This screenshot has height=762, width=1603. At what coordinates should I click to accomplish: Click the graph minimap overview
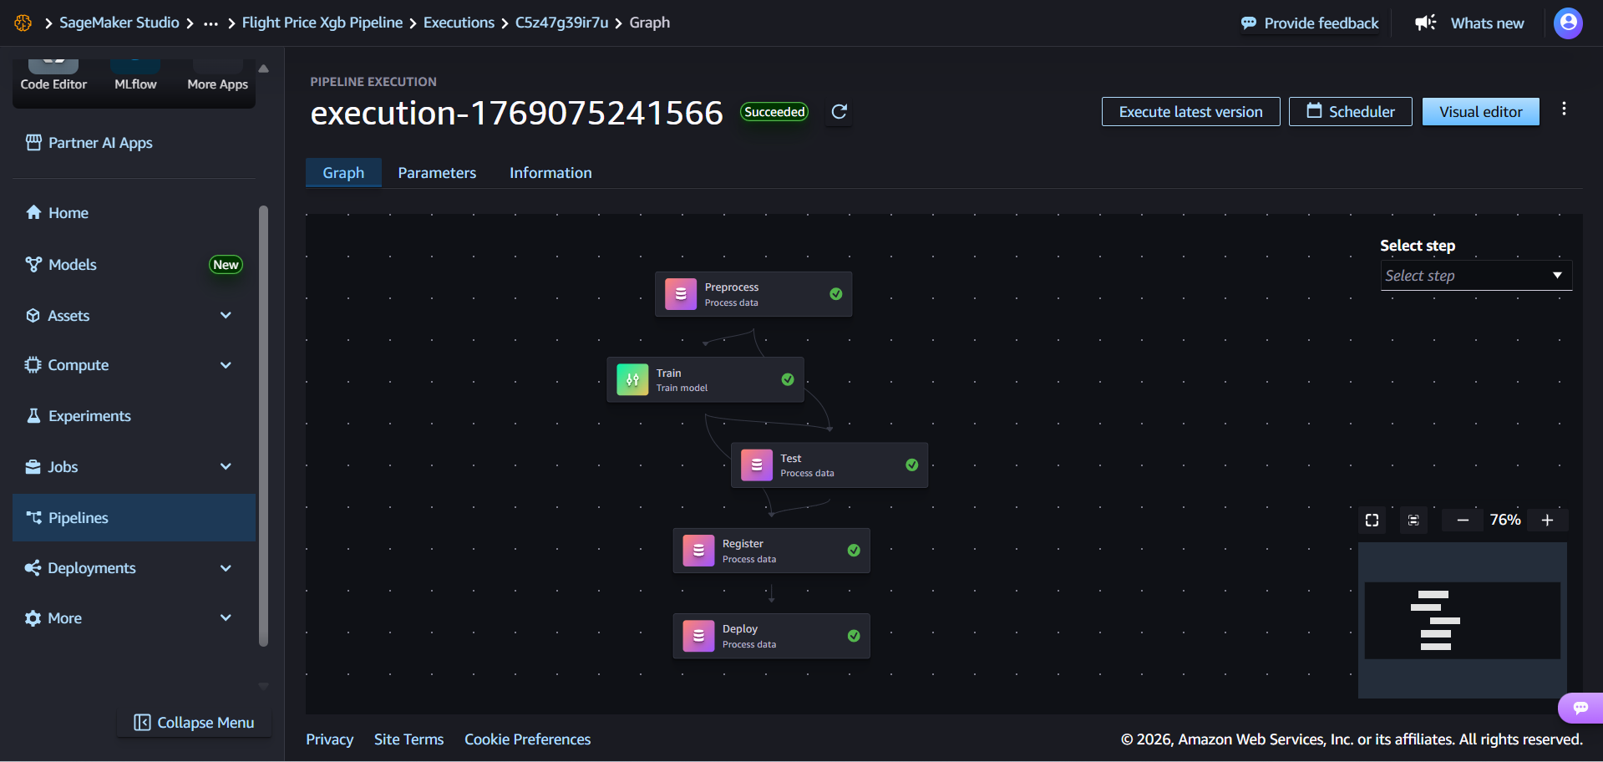click(1462, 621)
